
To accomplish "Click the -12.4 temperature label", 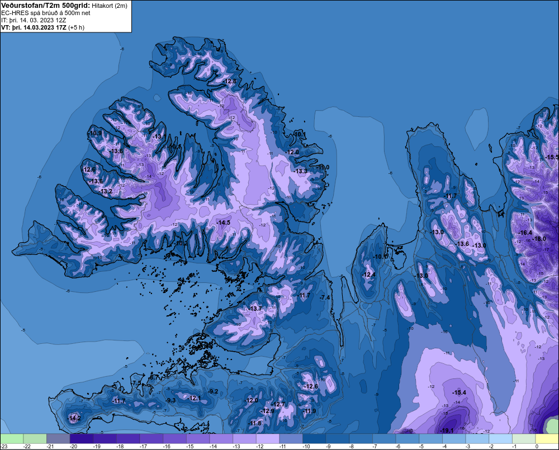I will click(x=368, y=274).
